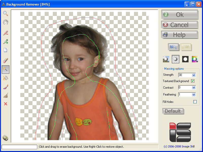The height and width of the screenshot is (152, 203).
Task: Select the Hand pan tool
Action: 6,22
